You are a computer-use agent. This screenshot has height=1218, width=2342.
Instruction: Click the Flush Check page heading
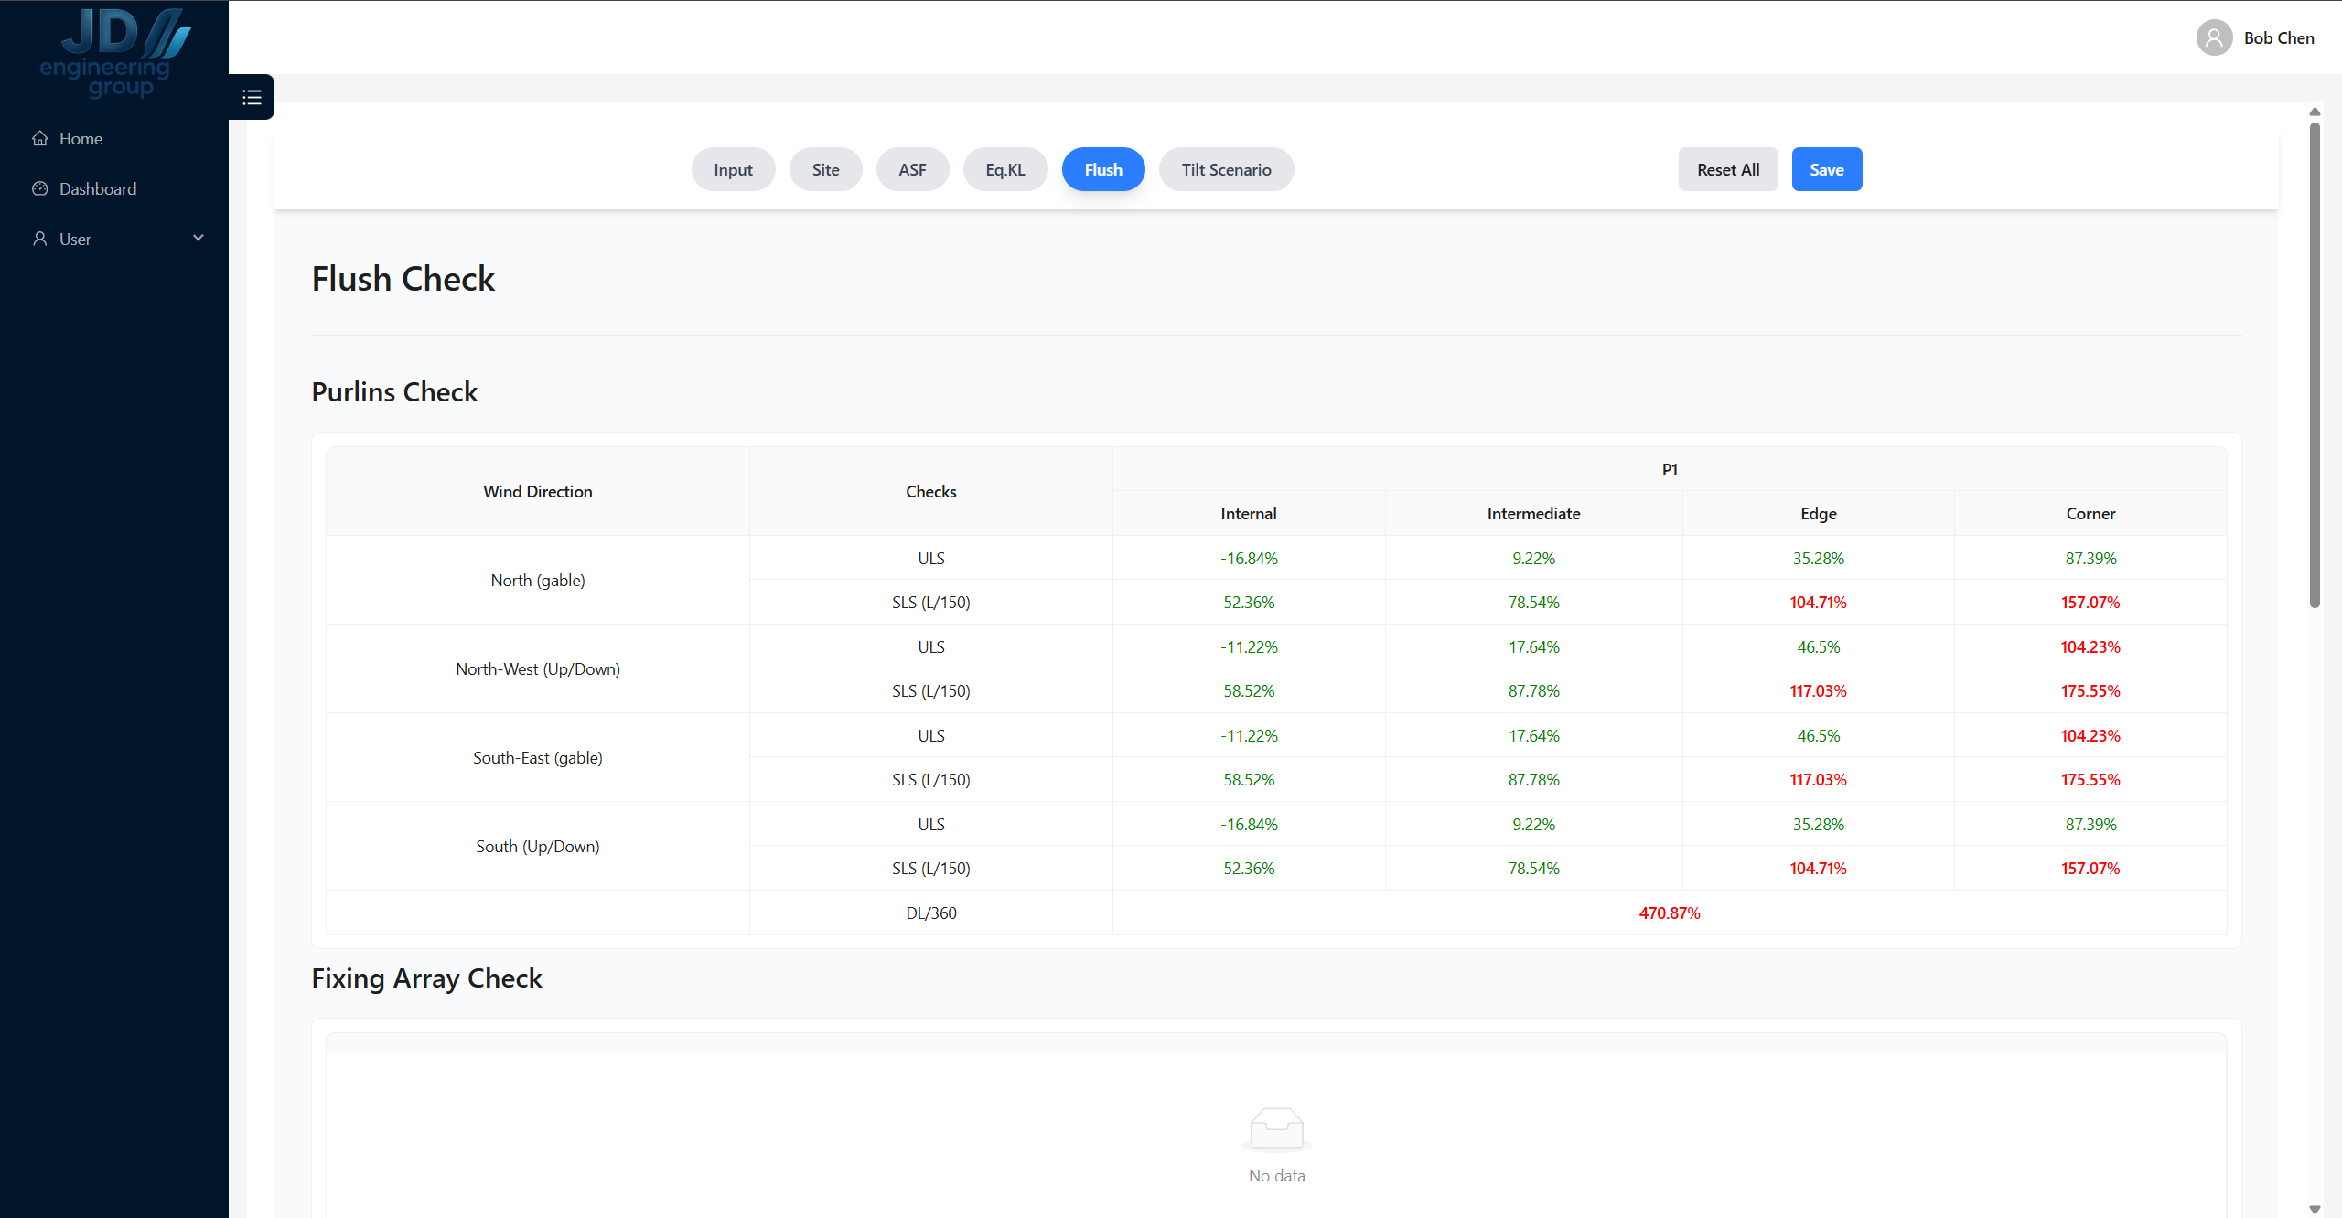(403, 279)
